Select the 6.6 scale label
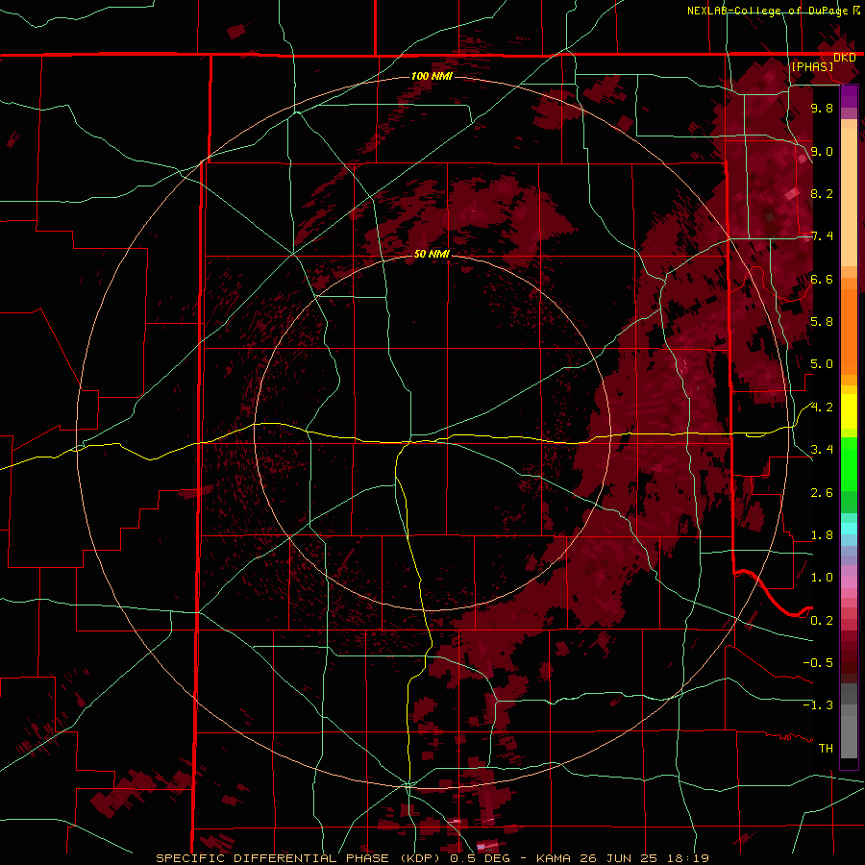Screen dimensions: 865x865 pos(822,279)
